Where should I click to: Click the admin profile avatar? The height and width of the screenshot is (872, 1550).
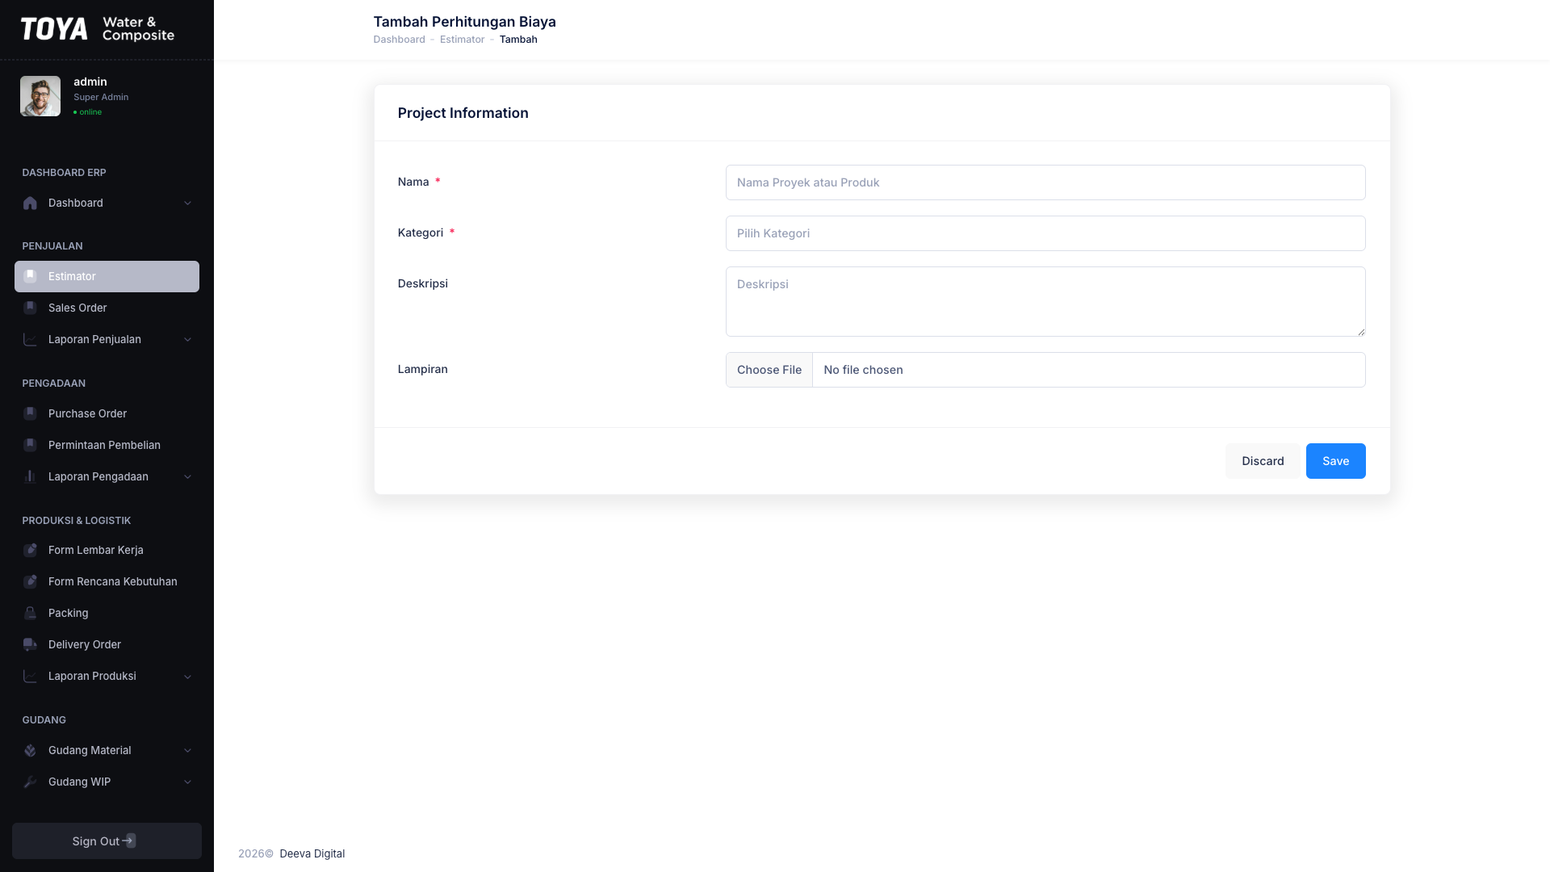pos(40,96)
